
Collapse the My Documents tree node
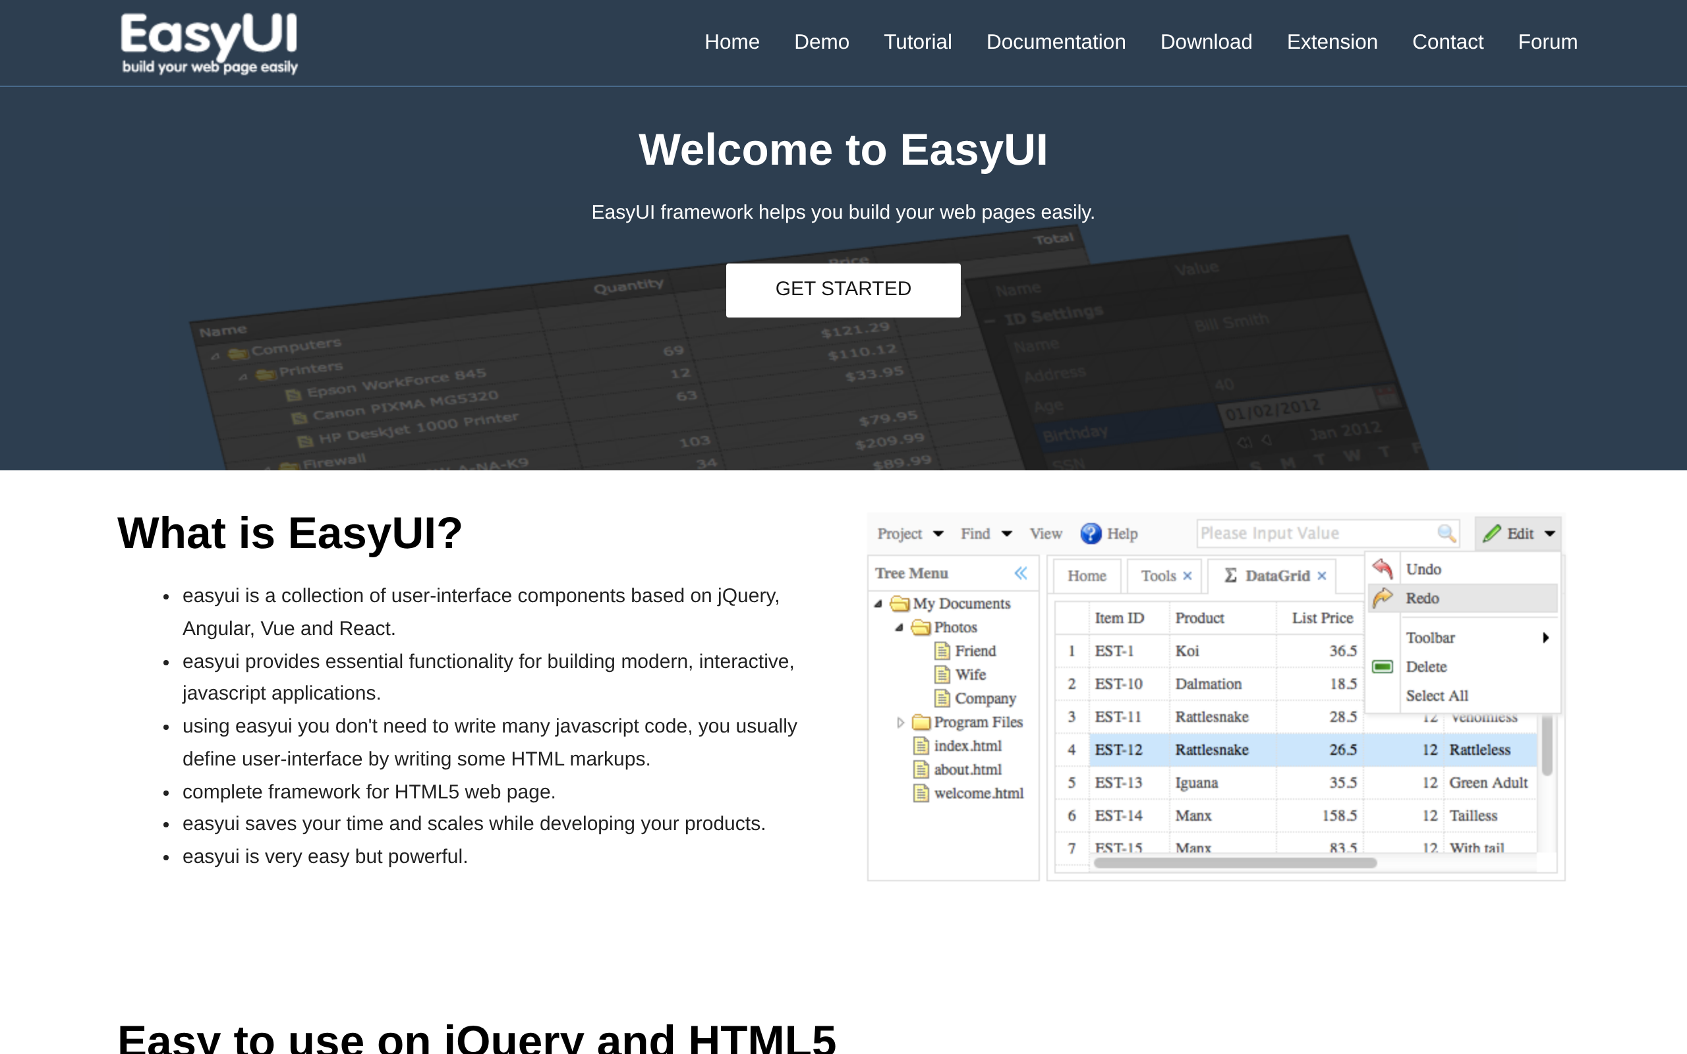tap(878, 603)
